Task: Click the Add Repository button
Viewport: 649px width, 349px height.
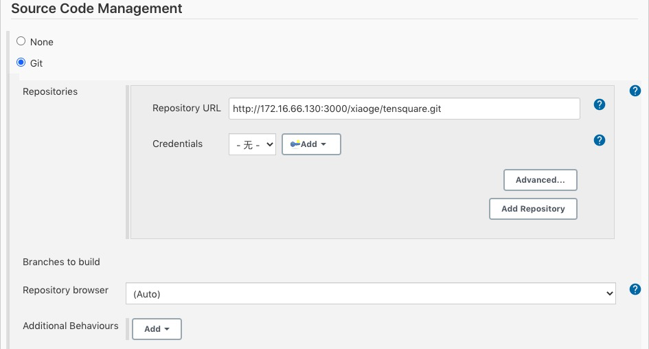Action: click(533, 209)
